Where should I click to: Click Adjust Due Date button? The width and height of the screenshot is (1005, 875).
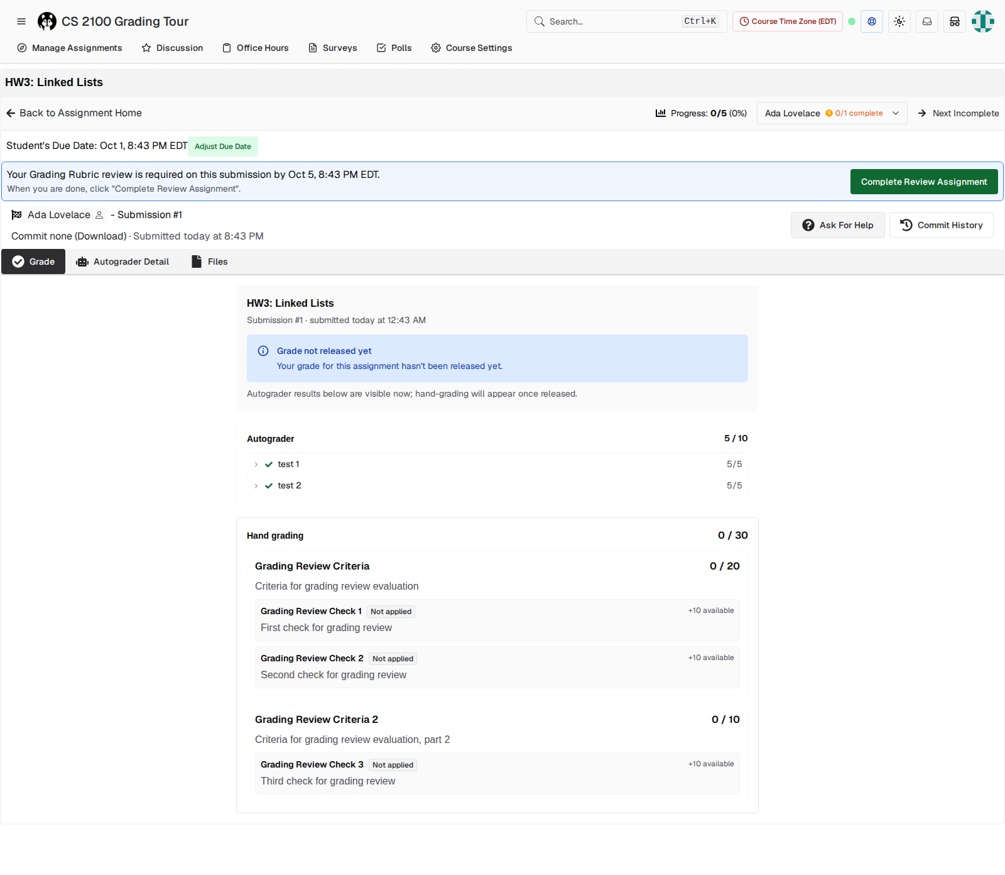pyautogui.click(x=223, y=146)
